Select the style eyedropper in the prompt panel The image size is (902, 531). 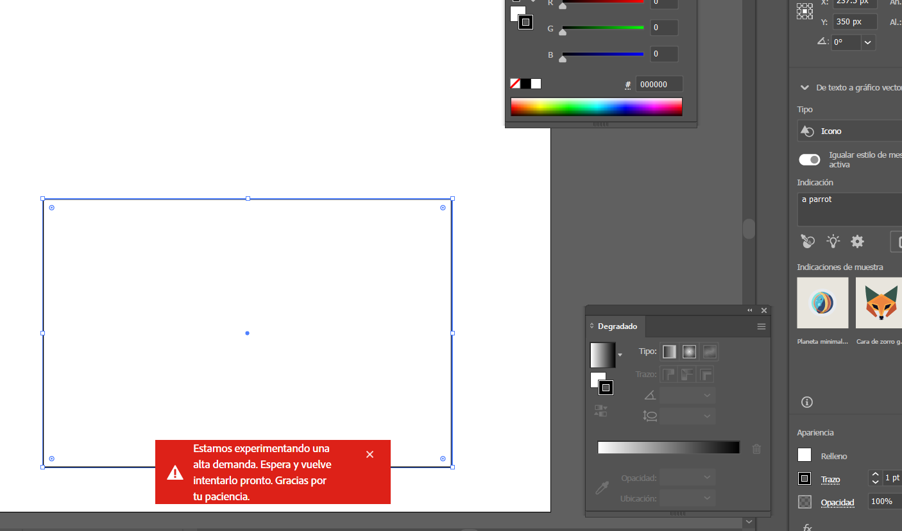(x=807, y=241)
